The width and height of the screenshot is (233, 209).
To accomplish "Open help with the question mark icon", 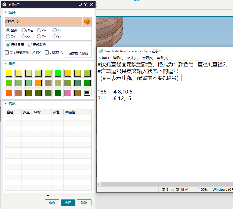I will coord(85,4).
